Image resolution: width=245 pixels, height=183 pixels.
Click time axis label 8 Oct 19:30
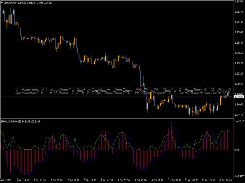point(157,181)
